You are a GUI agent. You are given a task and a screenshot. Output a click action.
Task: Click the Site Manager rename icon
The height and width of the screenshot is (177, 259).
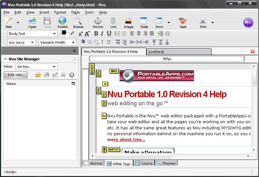tap(55, 75)
